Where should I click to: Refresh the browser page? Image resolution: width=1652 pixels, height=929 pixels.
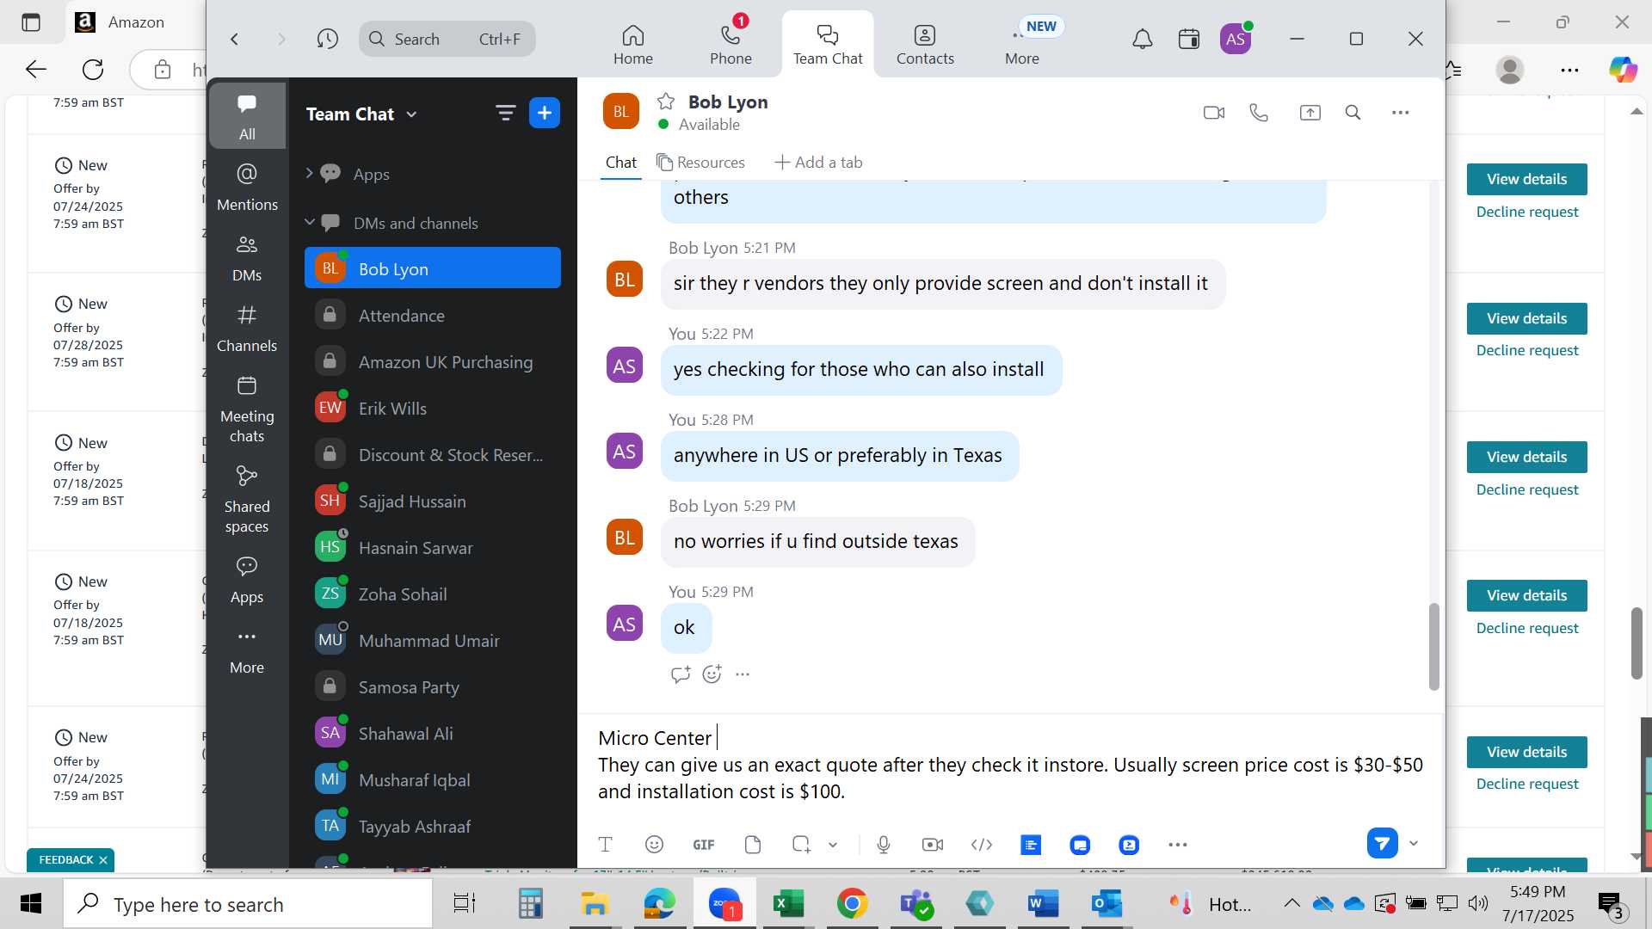(93, 70)
